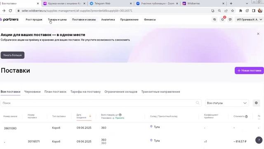
Task: Click the browser forward arrow
Action: point(4,11)
